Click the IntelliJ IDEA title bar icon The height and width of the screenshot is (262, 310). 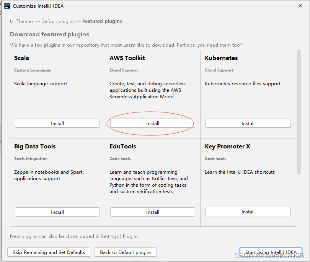pos(7,6)
